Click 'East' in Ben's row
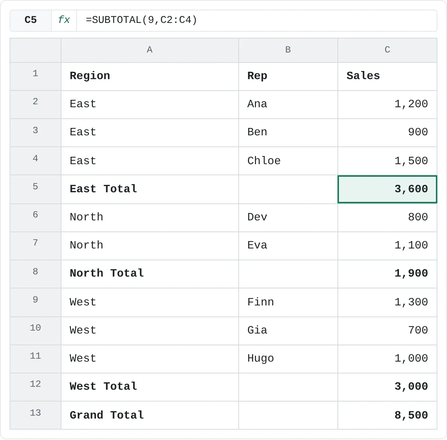Viewport: 447px width, 440px height. (150, 133)
